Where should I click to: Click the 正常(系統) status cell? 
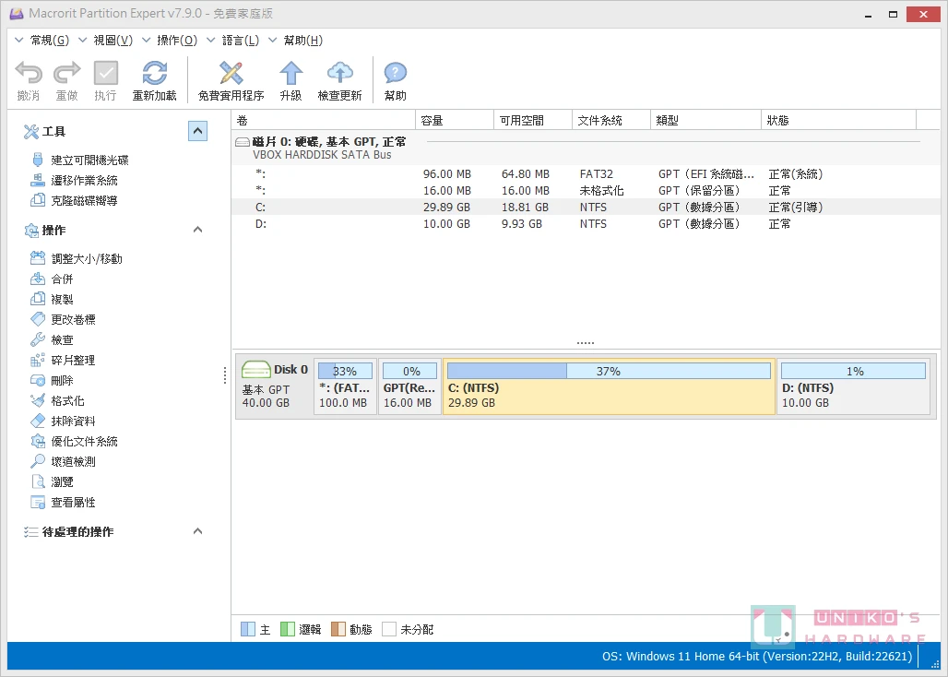[x=795, y=174]
